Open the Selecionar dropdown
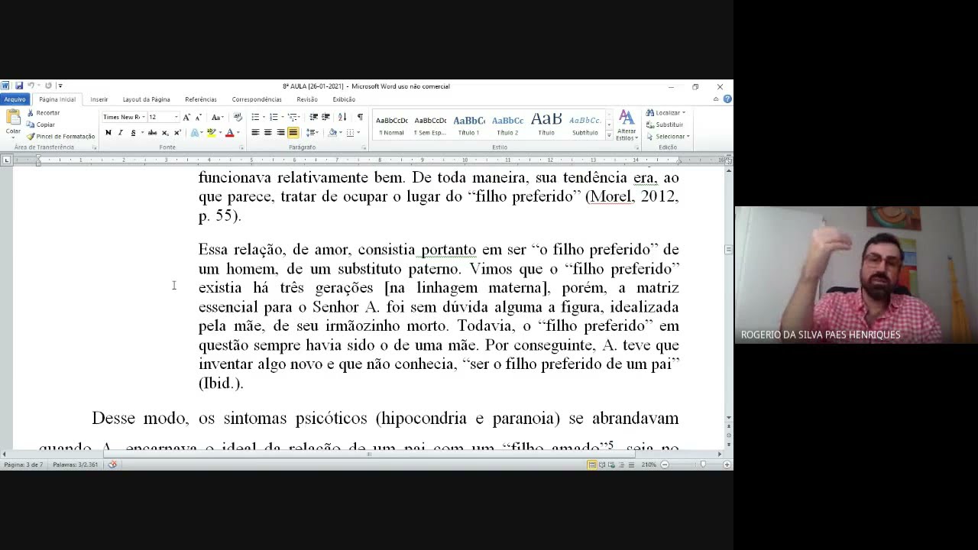978x550 pixels. click(668, 136)
